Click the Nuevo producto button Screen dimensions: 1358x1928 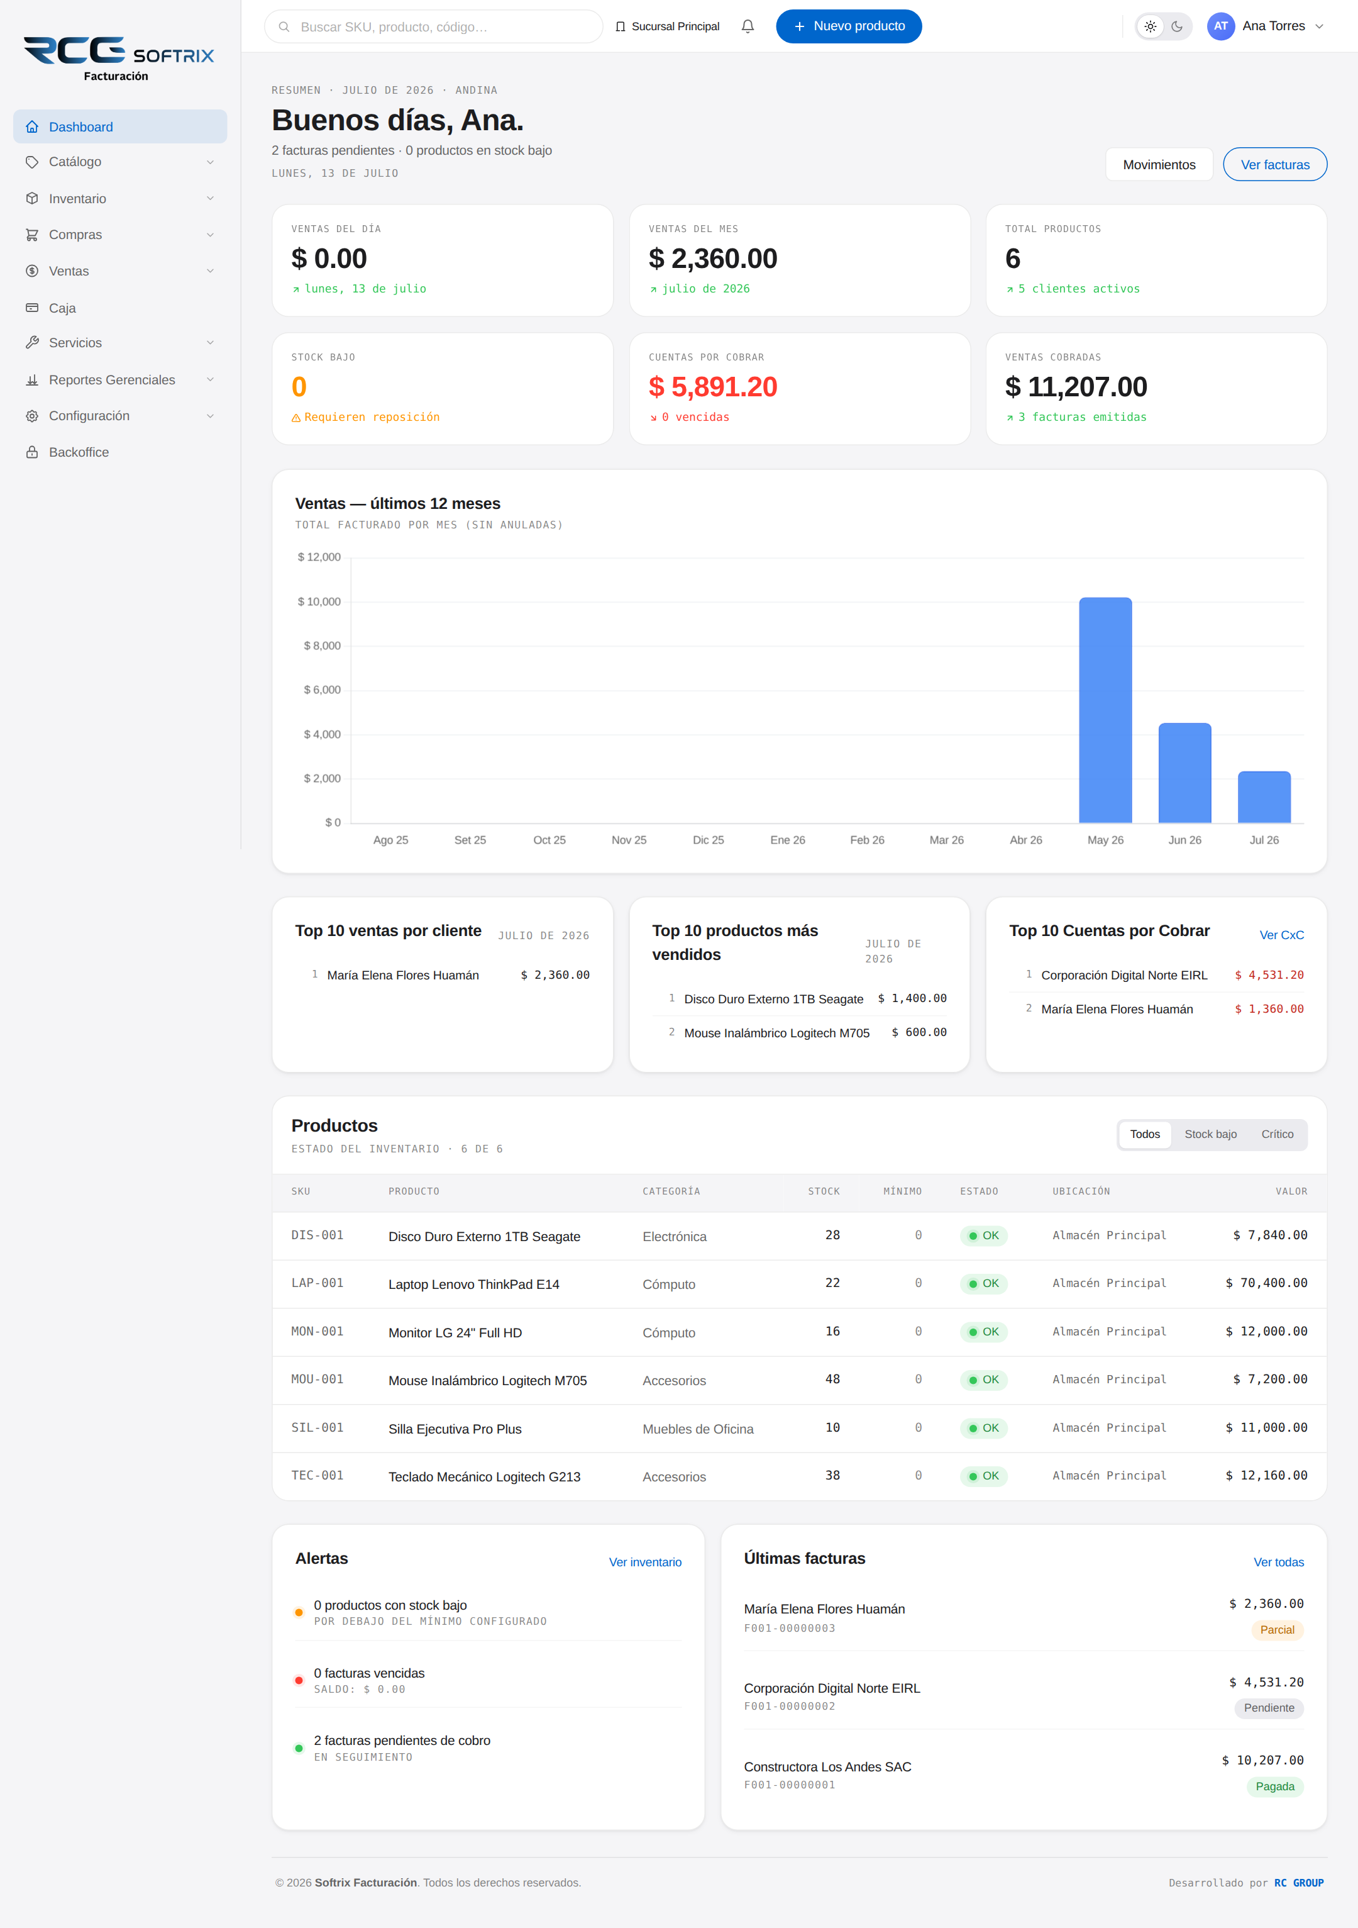pos(849,26)
